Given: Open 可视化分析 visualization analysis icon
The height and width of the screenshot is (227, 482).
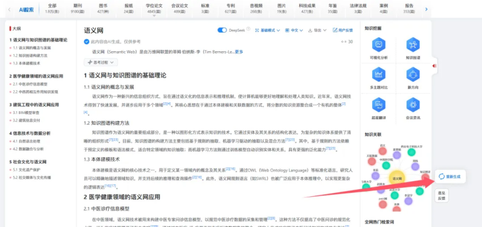Looking at the screenshot, I should (378, 45).
